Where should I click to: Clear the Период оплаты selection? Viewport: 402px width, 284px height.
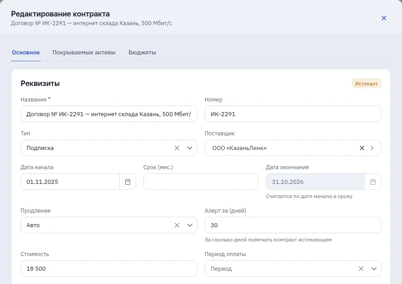click(361, 268)
